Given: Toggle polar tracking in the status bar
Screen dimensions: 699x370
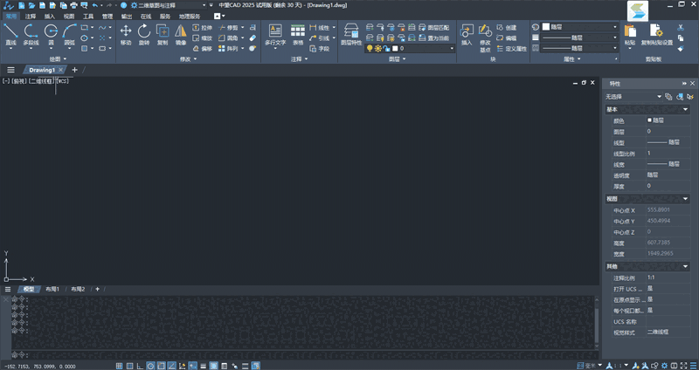Looking at the screenshot, I should [150, 366].
